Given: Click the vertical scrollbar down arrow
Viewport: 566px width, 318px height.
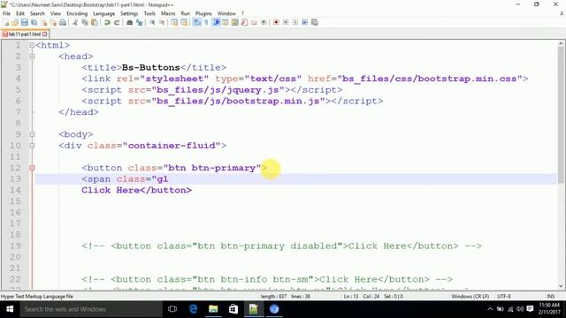Looking at the screenshot, I should point(561,286).
